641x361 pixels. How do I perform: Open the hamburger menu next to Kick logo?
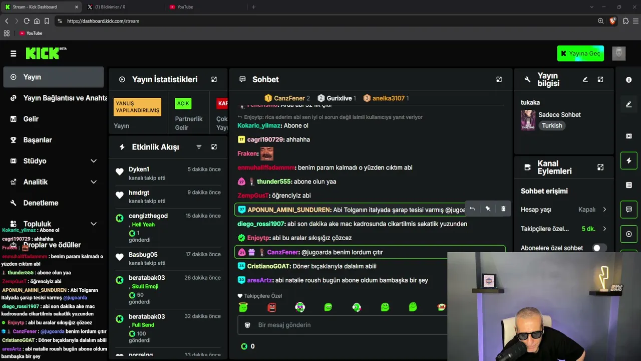click(x=14, y=54)
